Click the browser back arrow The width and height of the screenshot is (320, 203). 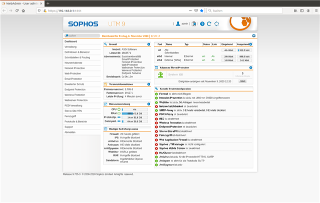pos(5,10)
